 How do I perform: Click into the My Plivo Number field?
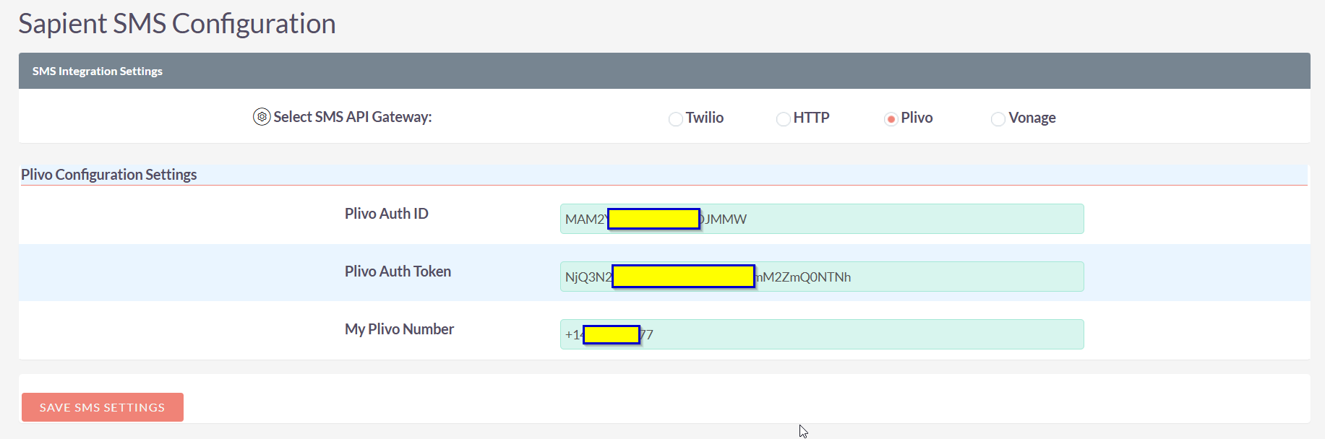[822, 334]
